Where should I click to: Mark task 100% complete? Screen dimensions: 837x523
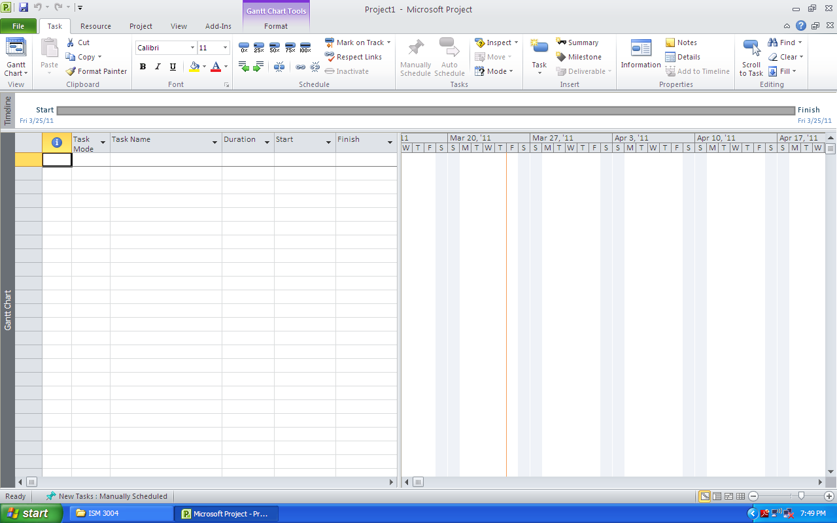click(x=305, y=47)
